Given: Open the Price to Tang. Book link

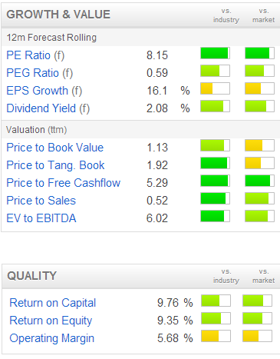Looking at the screenshot, I should pyautogui.click(x=55, y=165).
